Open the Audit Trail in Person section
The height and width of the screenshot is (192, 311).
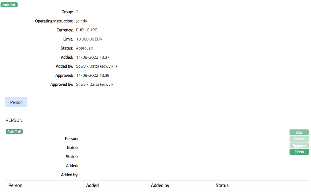tap(14, 131)
